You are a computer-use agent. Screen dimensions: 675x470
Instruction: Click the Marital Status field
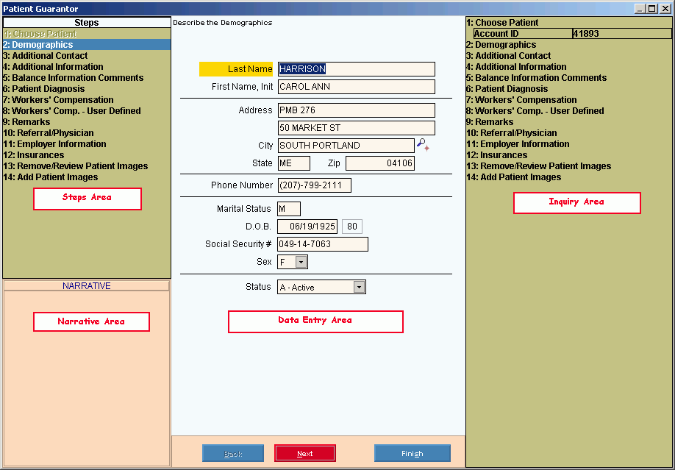pyautogui.click(x=289, y=209)
